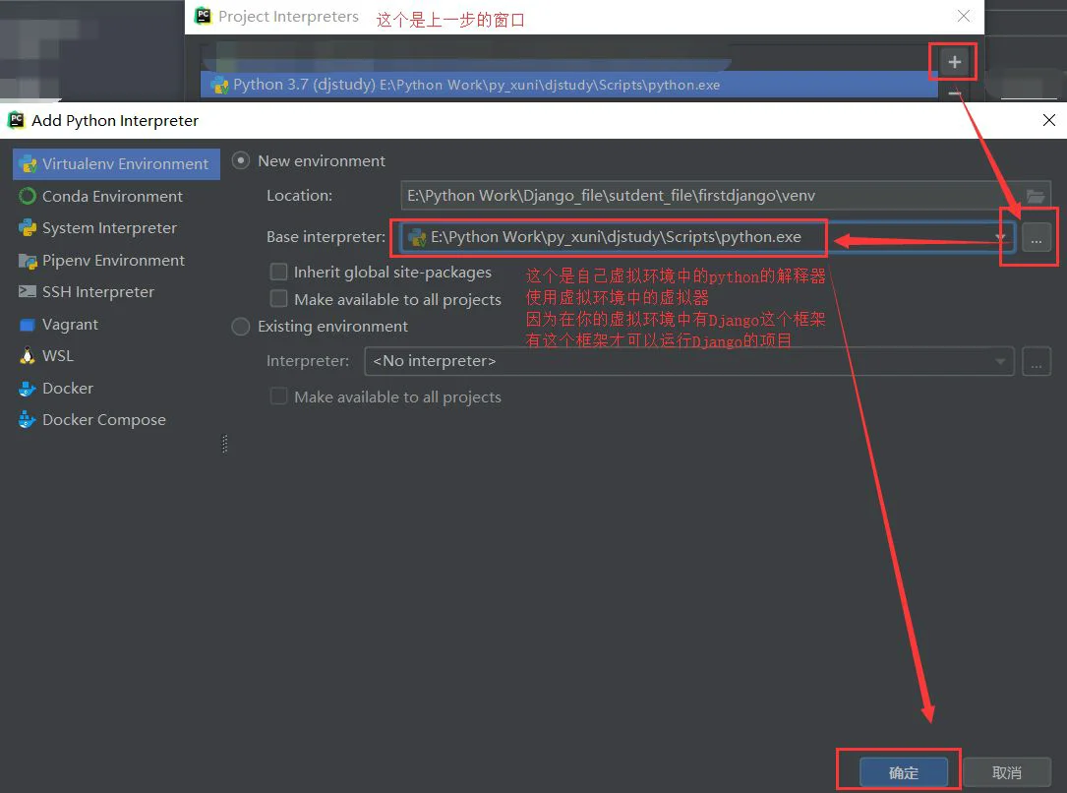The width and height of the screenshot is (1067, 793).
Task: Select the New environment radio button
Action: [240, 160]
